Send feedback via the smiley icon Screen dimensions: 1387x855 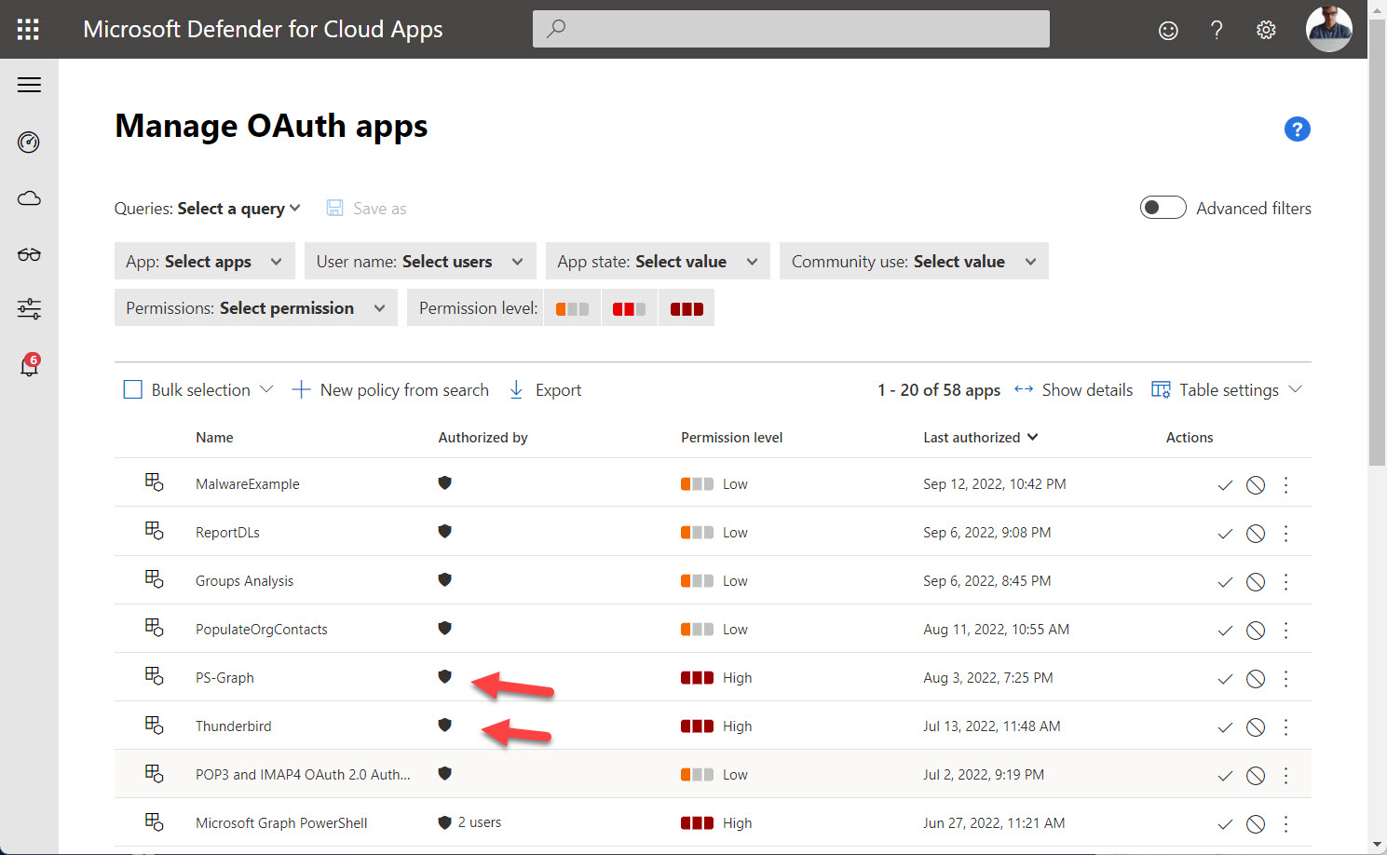tap(1168, 29)
